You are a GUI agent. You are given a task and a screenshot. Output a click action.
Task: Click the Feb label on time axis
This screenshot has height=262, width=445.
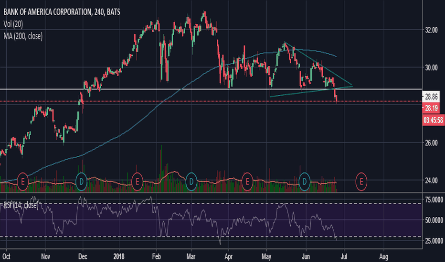[x=157, y=257]
